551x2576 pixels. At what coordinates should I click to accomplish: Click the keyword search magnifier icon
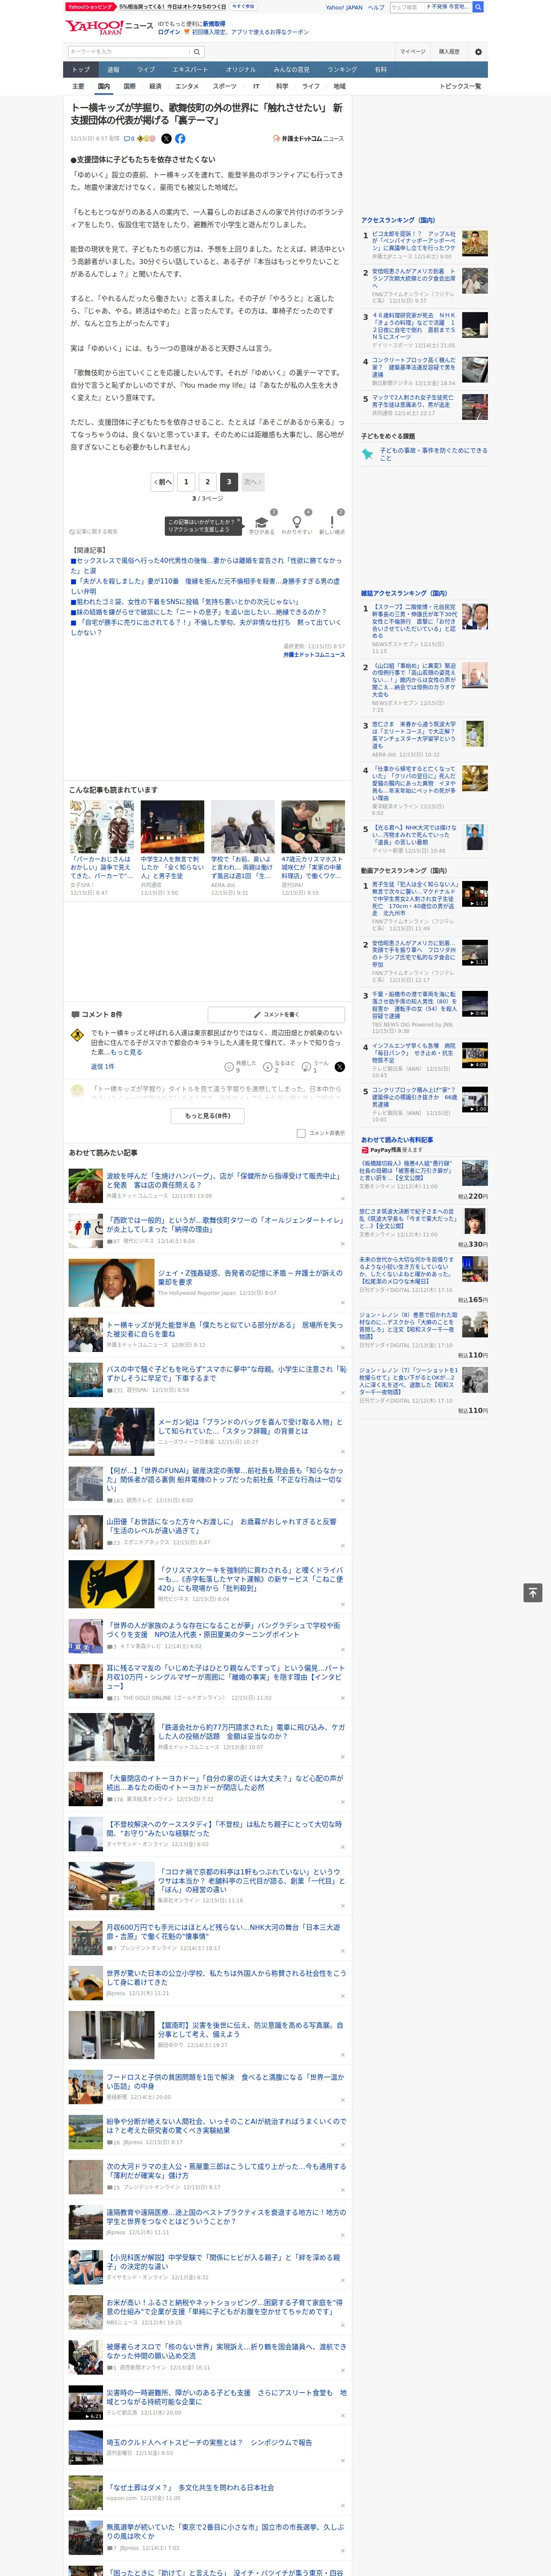coord(197,52)
